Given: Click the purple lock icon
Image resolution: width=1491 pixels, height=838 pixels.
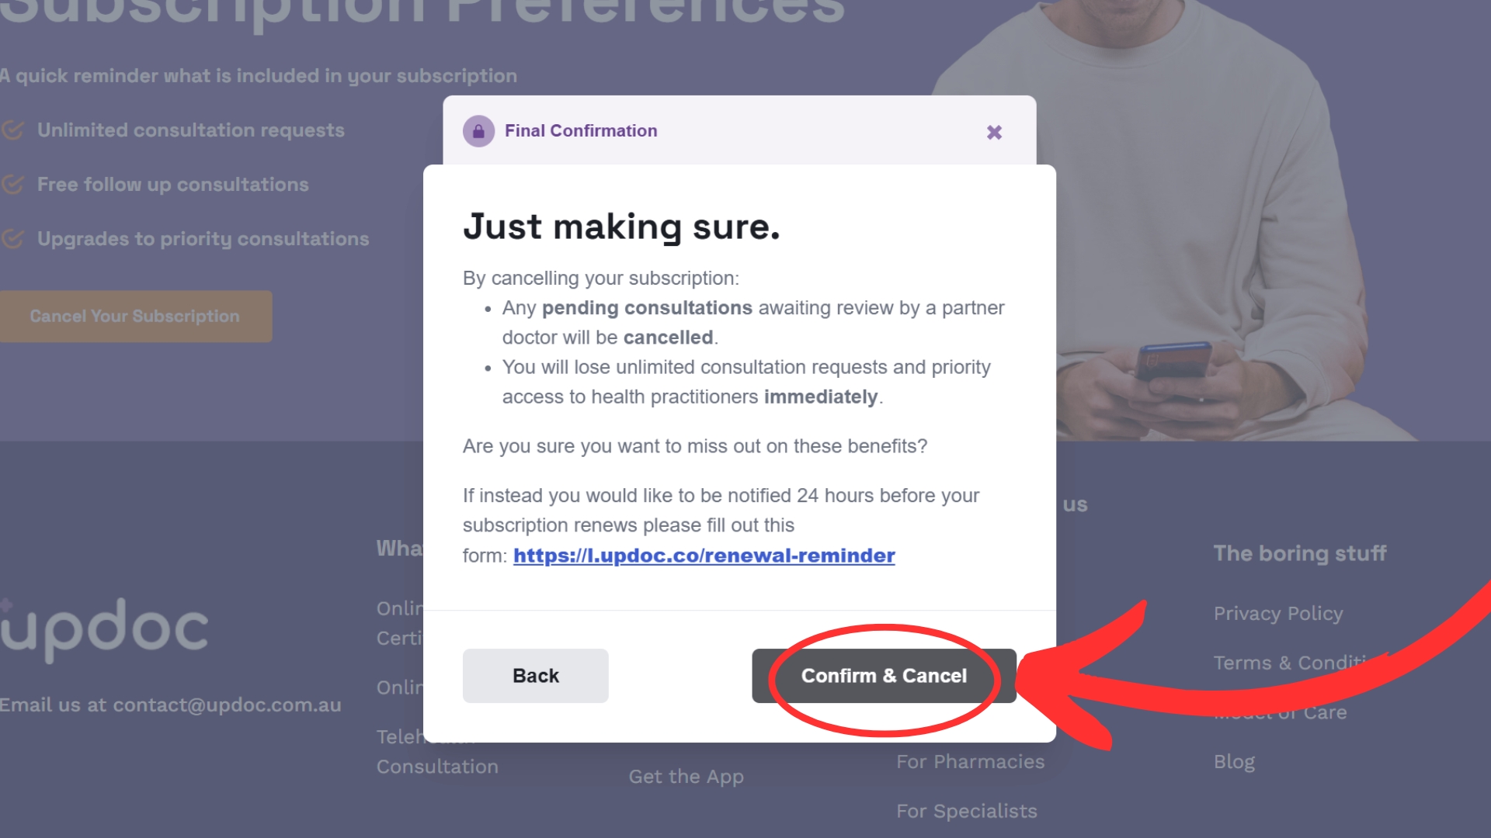Looking at the screenshot, I should pos(478,131).
